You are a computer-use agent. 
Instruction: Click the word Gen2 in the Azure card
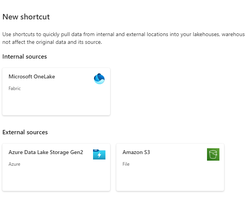coord(76,153)
